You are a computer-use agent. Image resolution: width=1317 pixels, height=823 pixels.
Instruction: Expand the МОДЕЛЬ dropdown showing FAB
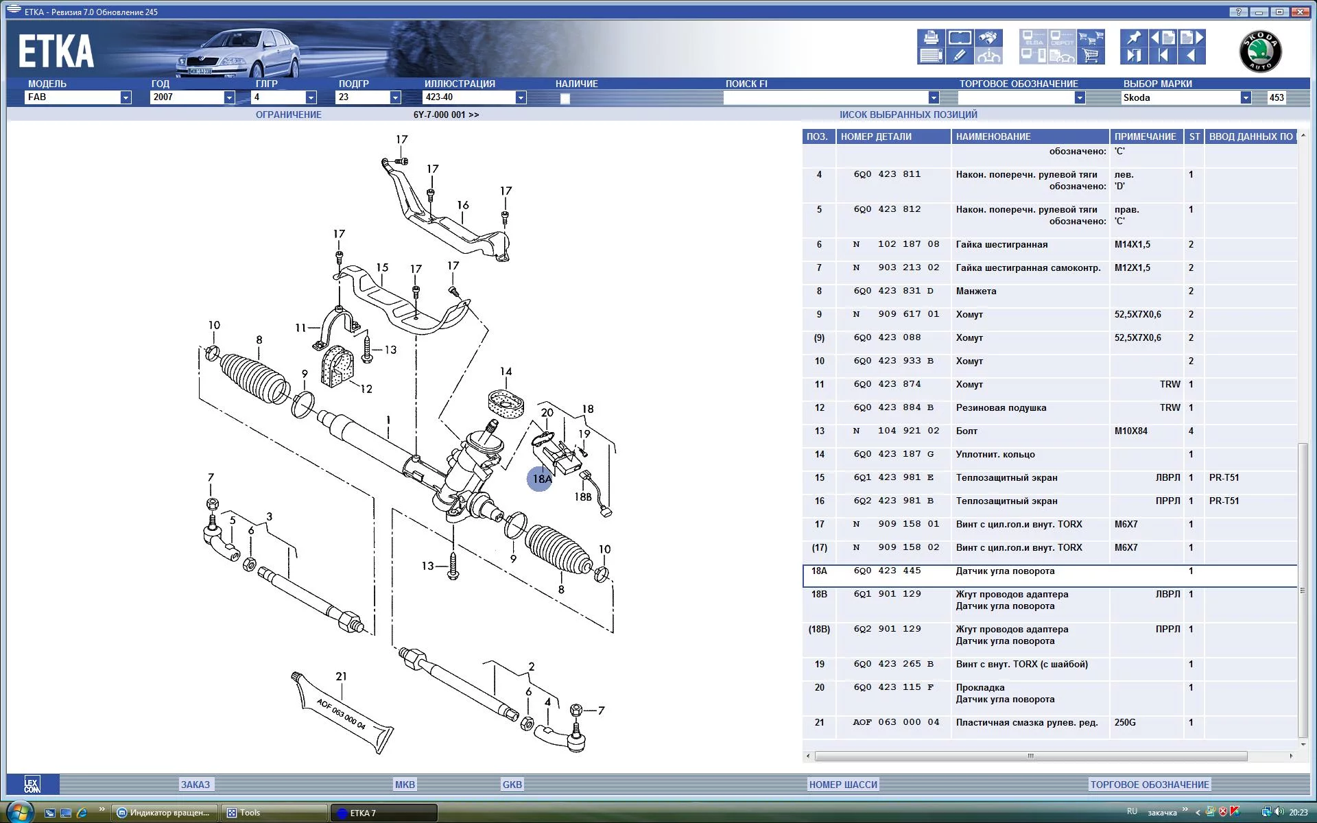[126, 98]
